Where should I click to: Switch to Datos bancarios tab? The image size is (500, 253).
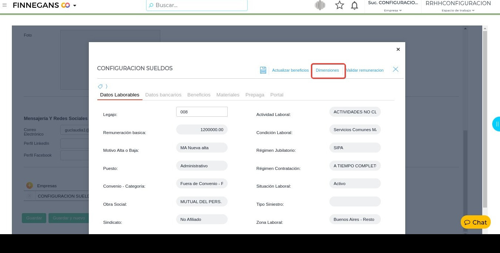[163, 95]
